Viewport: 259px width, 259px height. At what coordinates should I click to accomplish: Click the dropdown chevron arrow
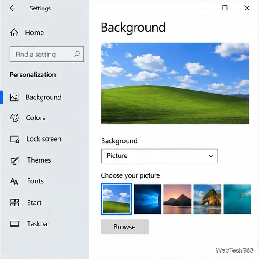click(211, 156)
